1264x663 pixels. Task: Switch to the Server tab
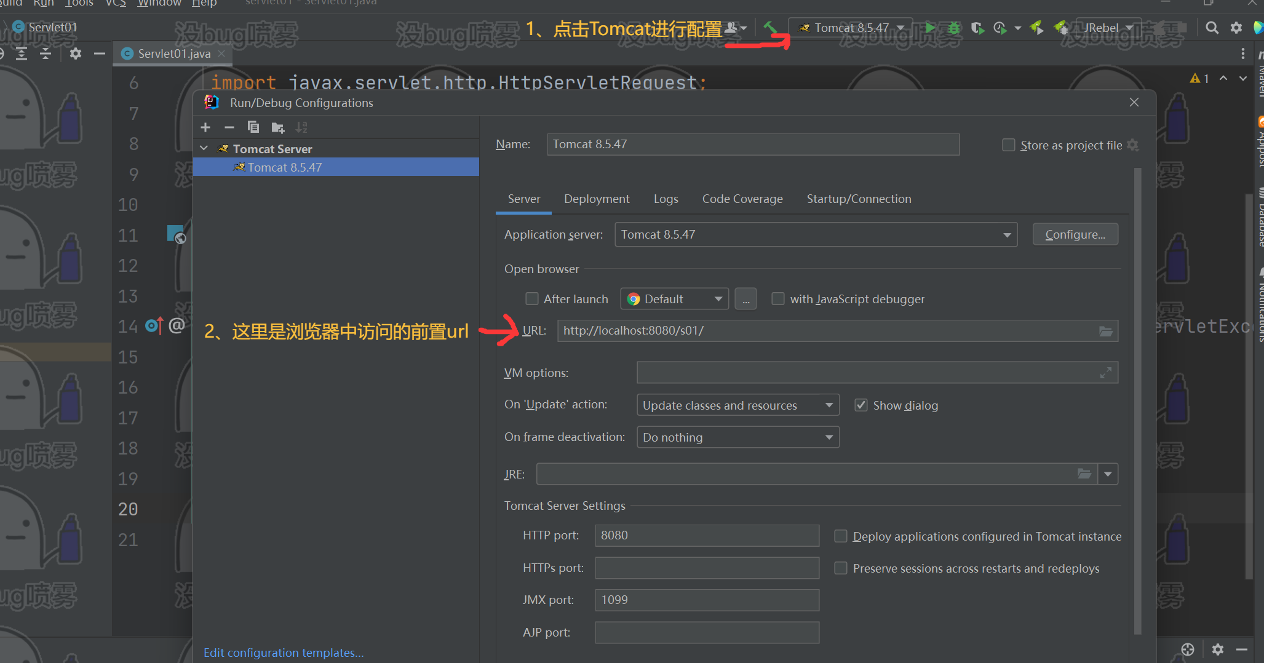pyautogui.click(x=524, y=199)
